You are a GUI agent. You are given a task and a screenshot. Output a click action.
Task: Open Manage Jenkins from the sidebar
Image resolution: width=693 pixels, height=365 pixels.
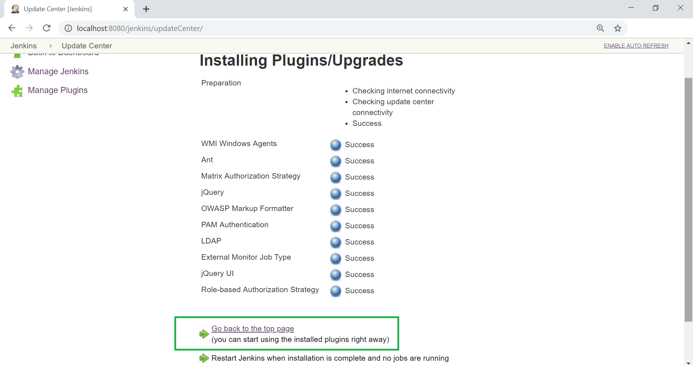click(x=58, y=71)
